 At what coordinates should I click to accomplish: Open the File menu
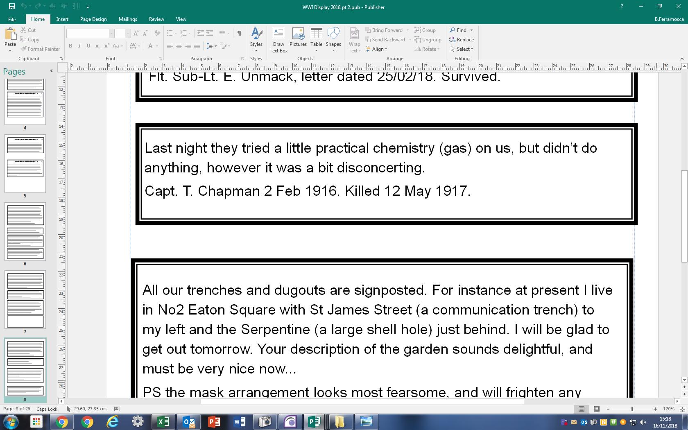pyautogui.click(x=12, y=19)
